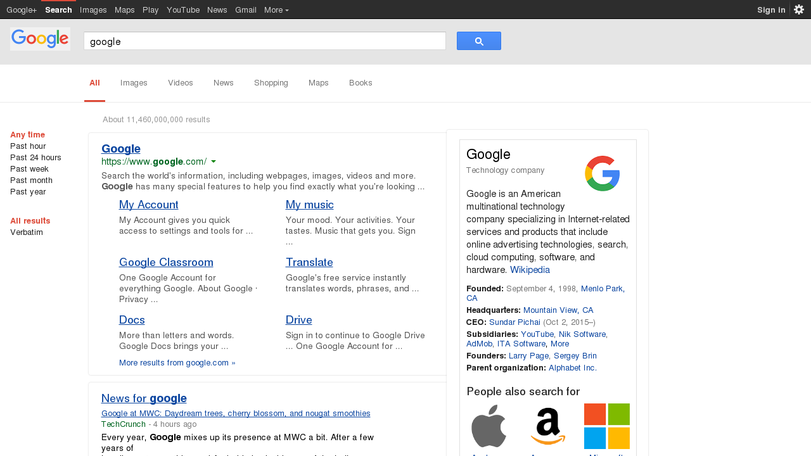Open Google+ in the top bar
This screenshot has width=811, height=456.
tap(22, 9)
